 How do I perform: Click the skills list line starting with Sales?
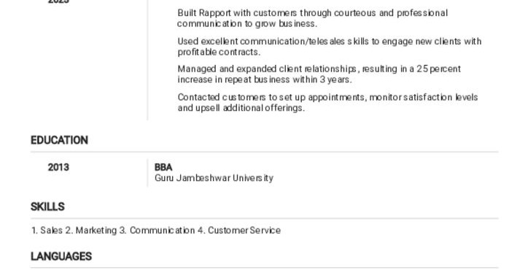(x=155, y=231)
